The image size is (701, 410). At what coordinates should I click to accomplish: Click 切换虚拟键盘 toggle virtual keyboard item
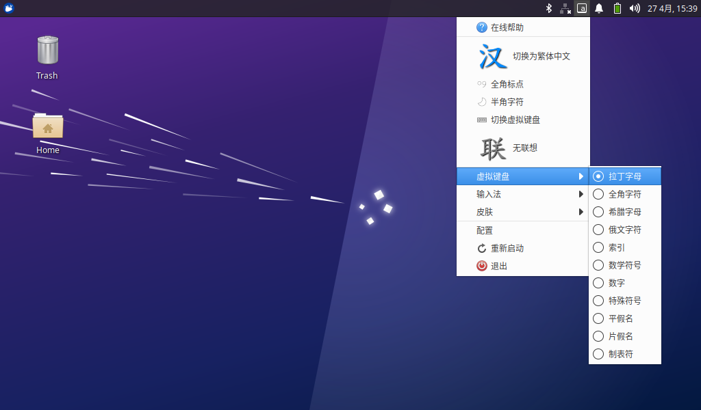point(515,120)
